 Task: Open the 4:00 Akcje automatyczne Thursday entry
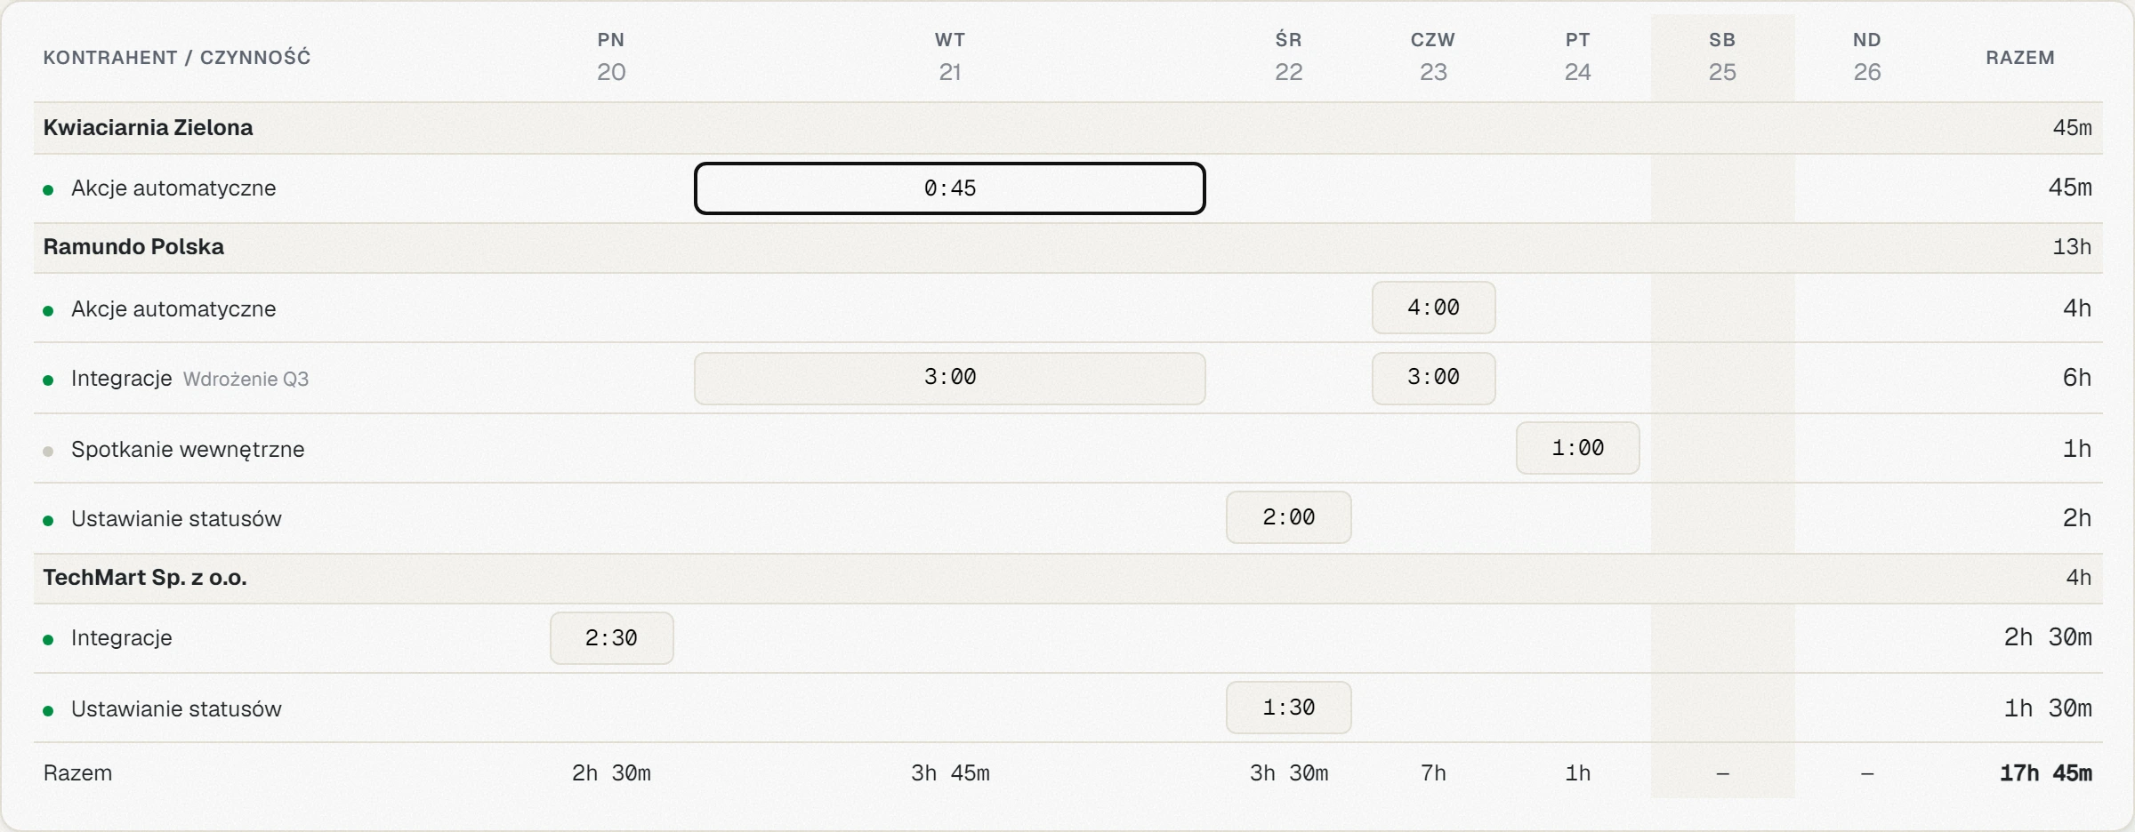1433,308
